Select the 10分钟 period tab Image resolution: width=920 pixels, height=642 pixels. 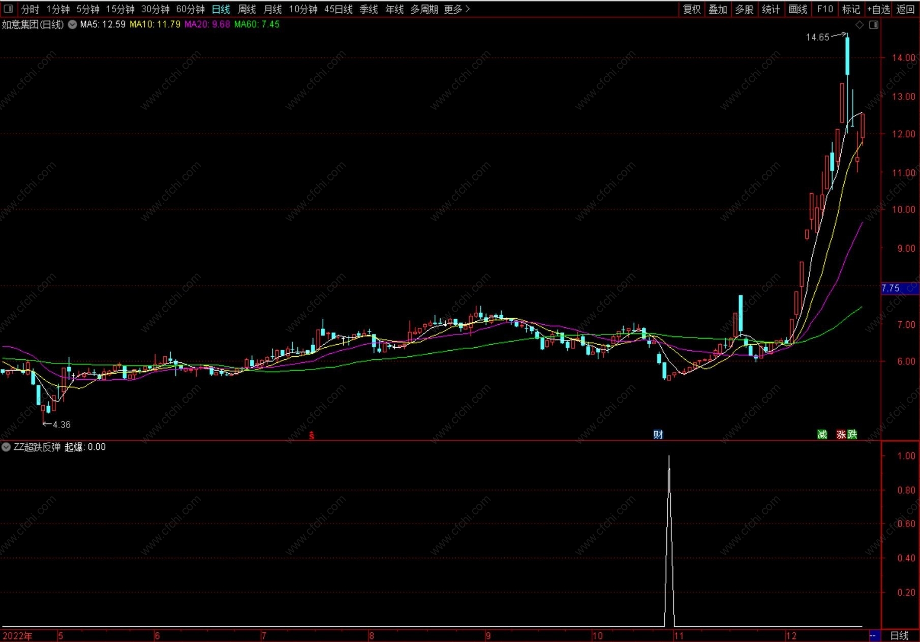click(x=303, y=9)
